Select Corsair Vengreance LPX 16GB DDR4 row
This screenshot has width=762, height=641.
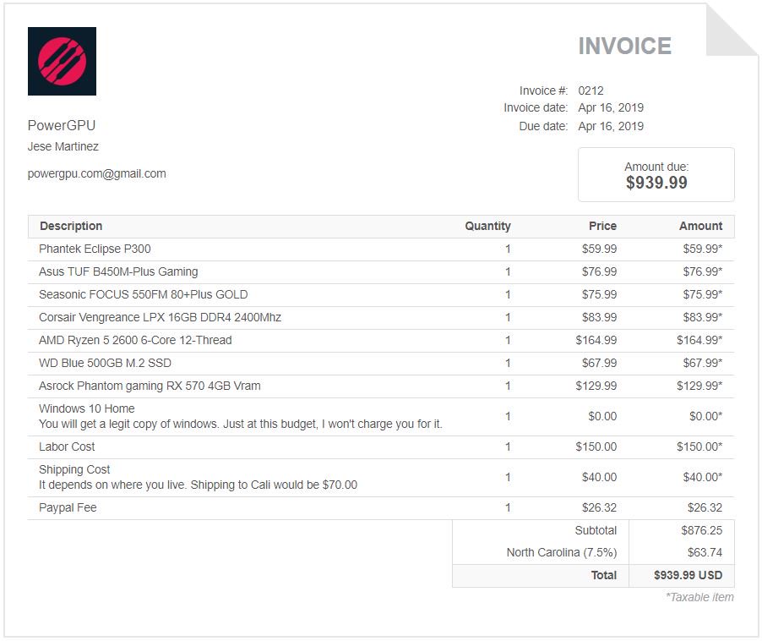[x=381, y=318]
